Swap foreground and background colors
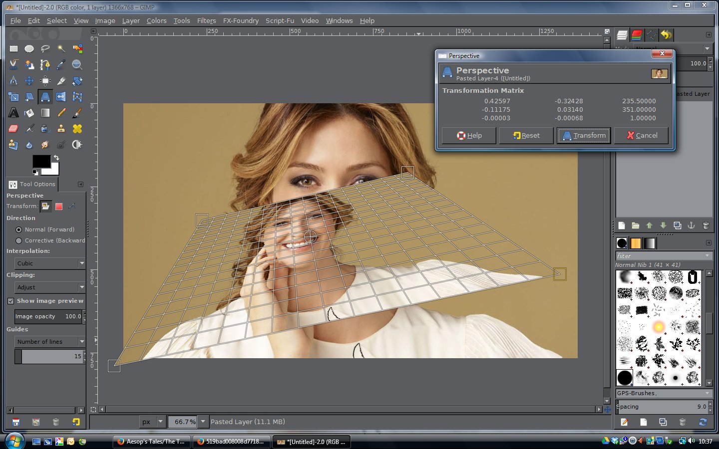The height and width of the screenshot is (449, 719). [x=56, y=158]
